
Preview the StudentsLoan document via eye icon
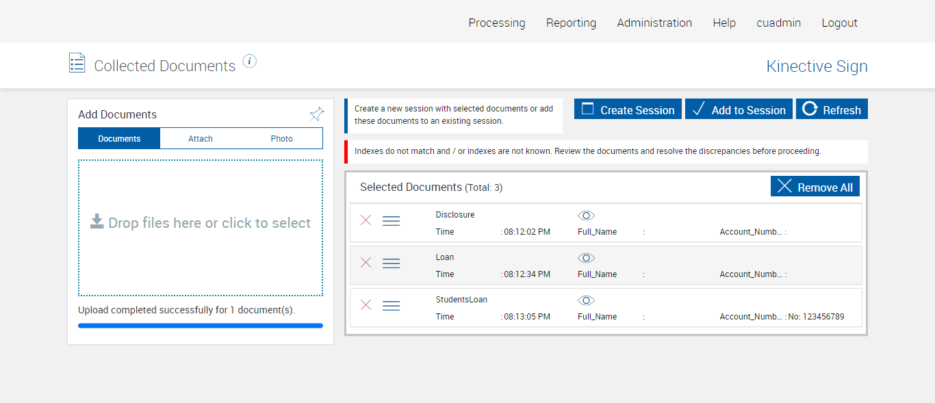[586, 300]
